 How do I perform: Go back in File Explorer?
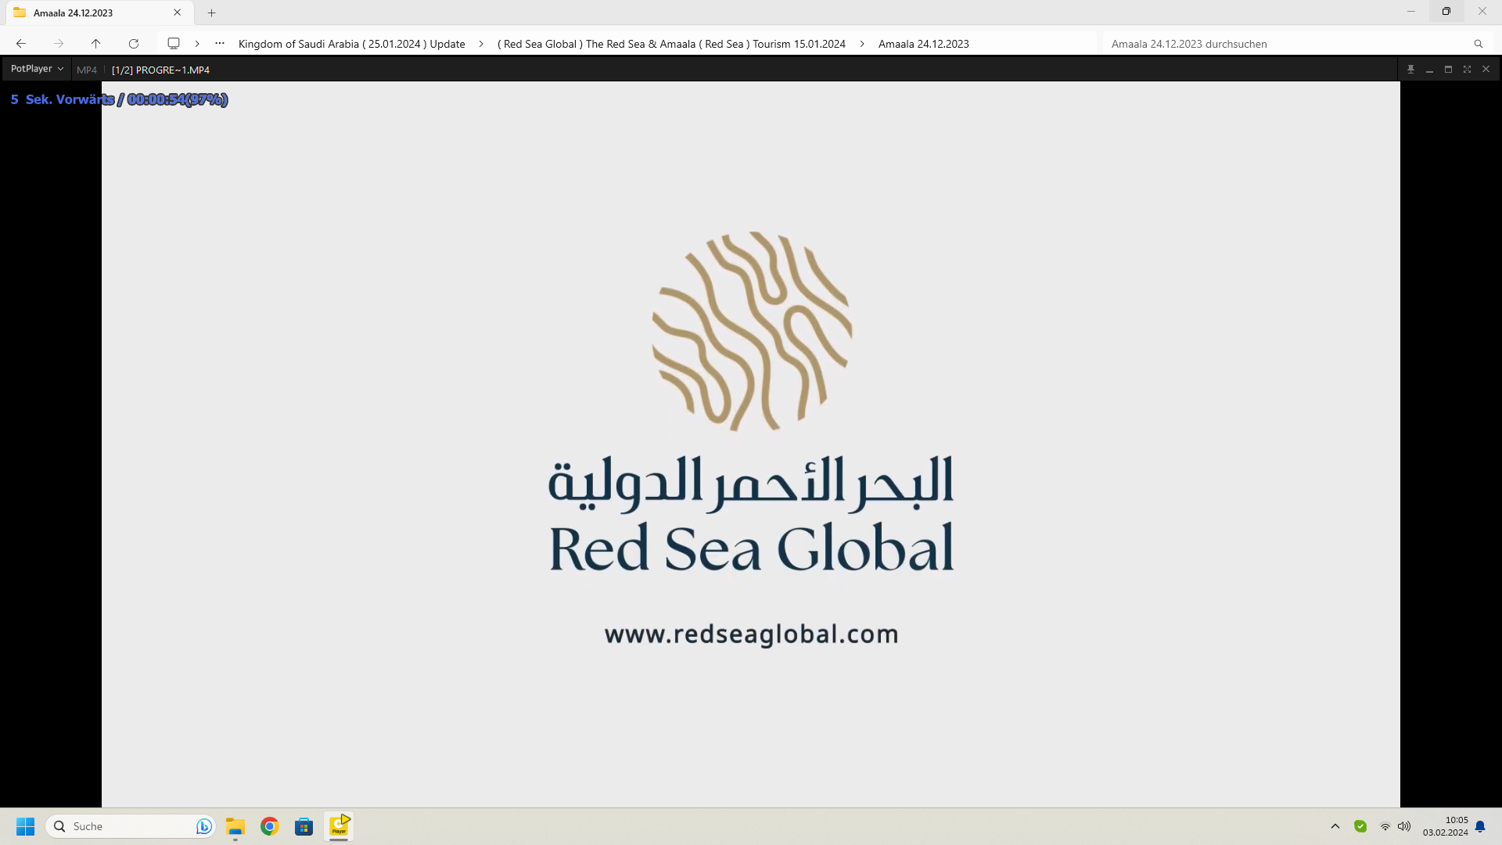(x=21, y=44)
